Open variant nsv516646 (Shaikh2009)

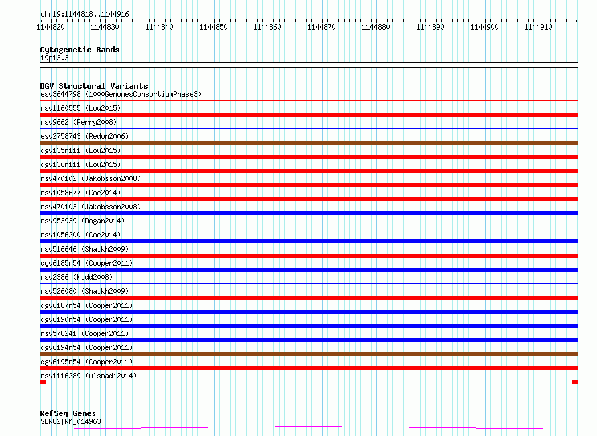tap(85, 249)
